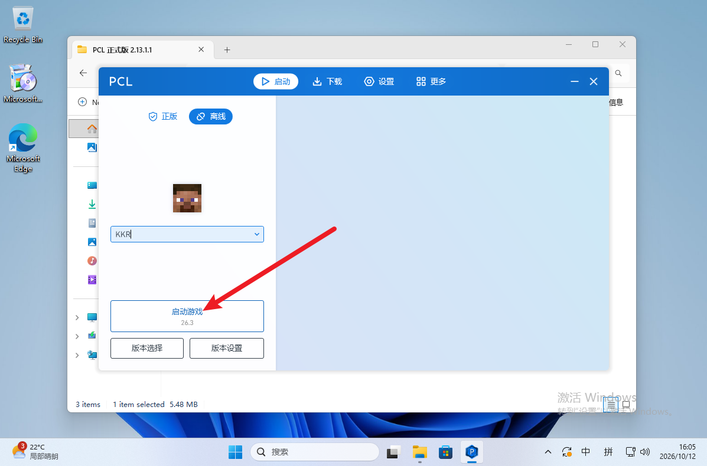Open Microsoft Edge desktop shortcut

(x=22, y=148)
